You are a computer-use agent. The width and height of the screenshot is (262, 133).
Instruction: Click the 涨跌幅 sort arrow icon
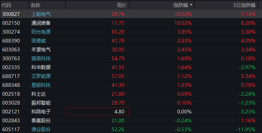click(191, 5)
